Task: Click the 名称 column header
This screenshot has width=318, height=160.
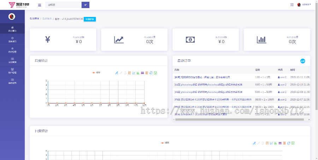Action: tap(177, 70)
